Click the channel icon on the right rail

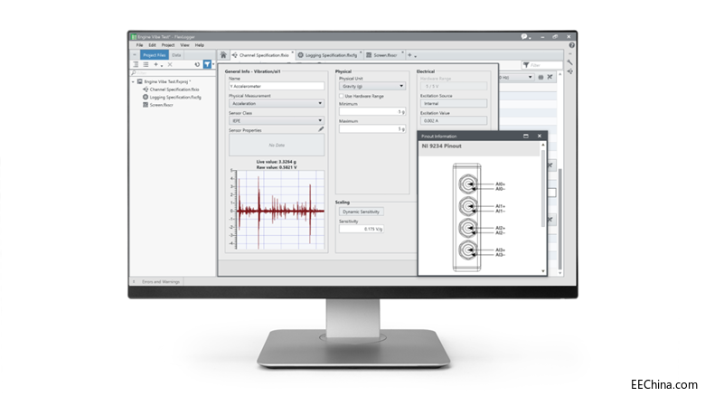[x=569, y=71]
